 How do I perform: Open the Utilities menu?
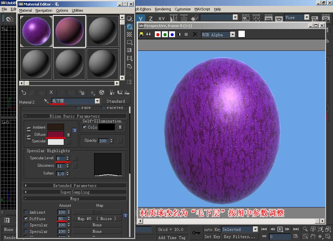(x=77, y=10)
